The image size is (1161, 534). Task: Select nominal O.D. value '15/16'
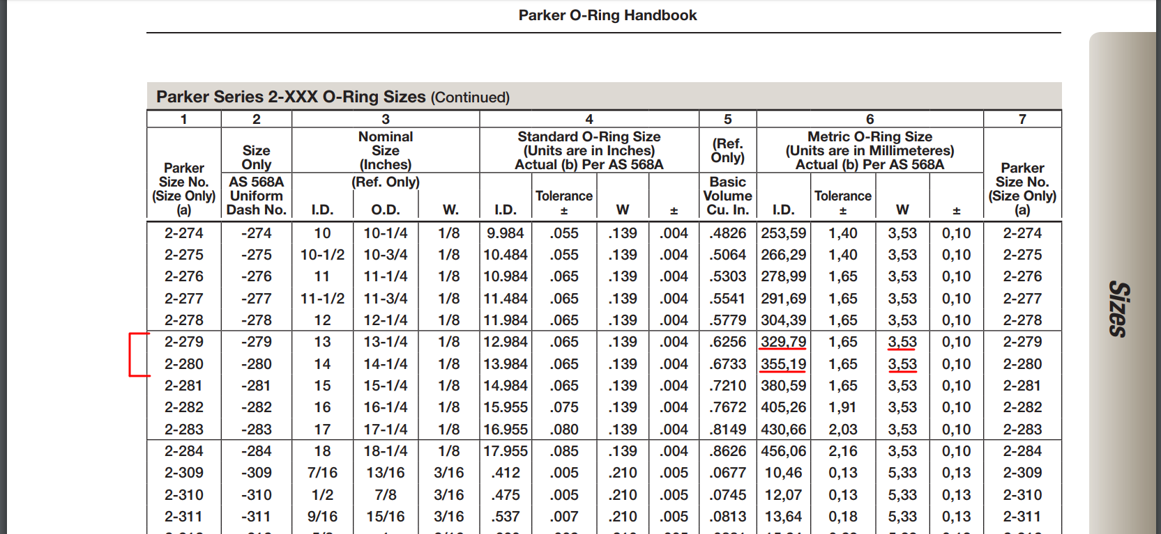tap(386, 517)
